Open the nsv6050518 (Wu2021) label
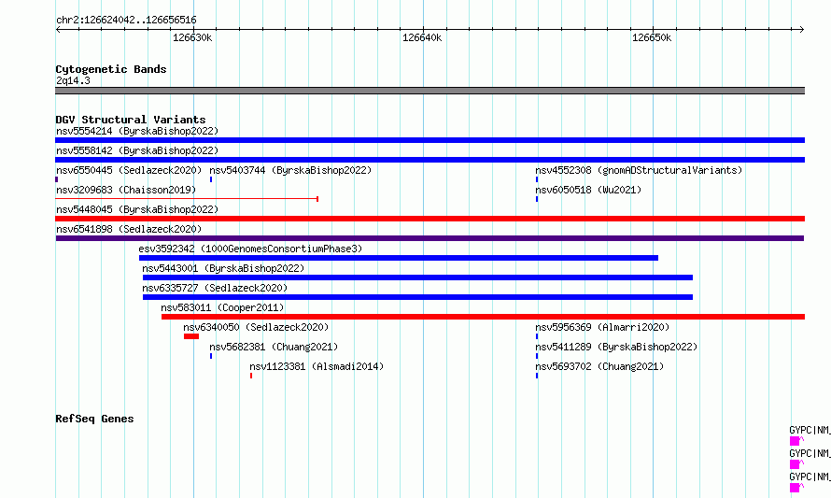The width and height of the screenshot is (831, 498). [588, 190]
